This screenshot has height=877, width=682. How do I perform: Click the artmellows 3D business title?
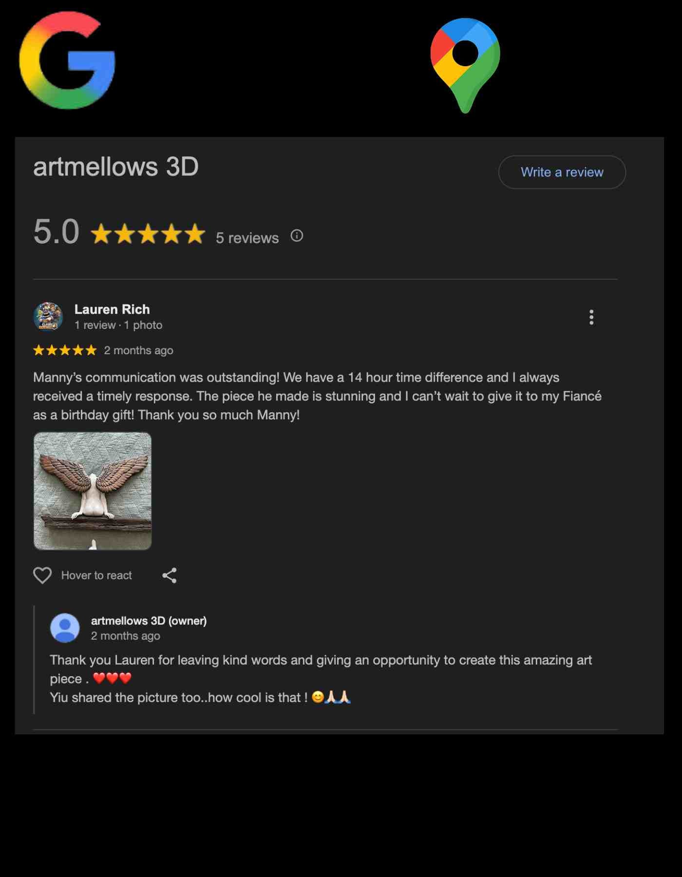click(116, 167)
